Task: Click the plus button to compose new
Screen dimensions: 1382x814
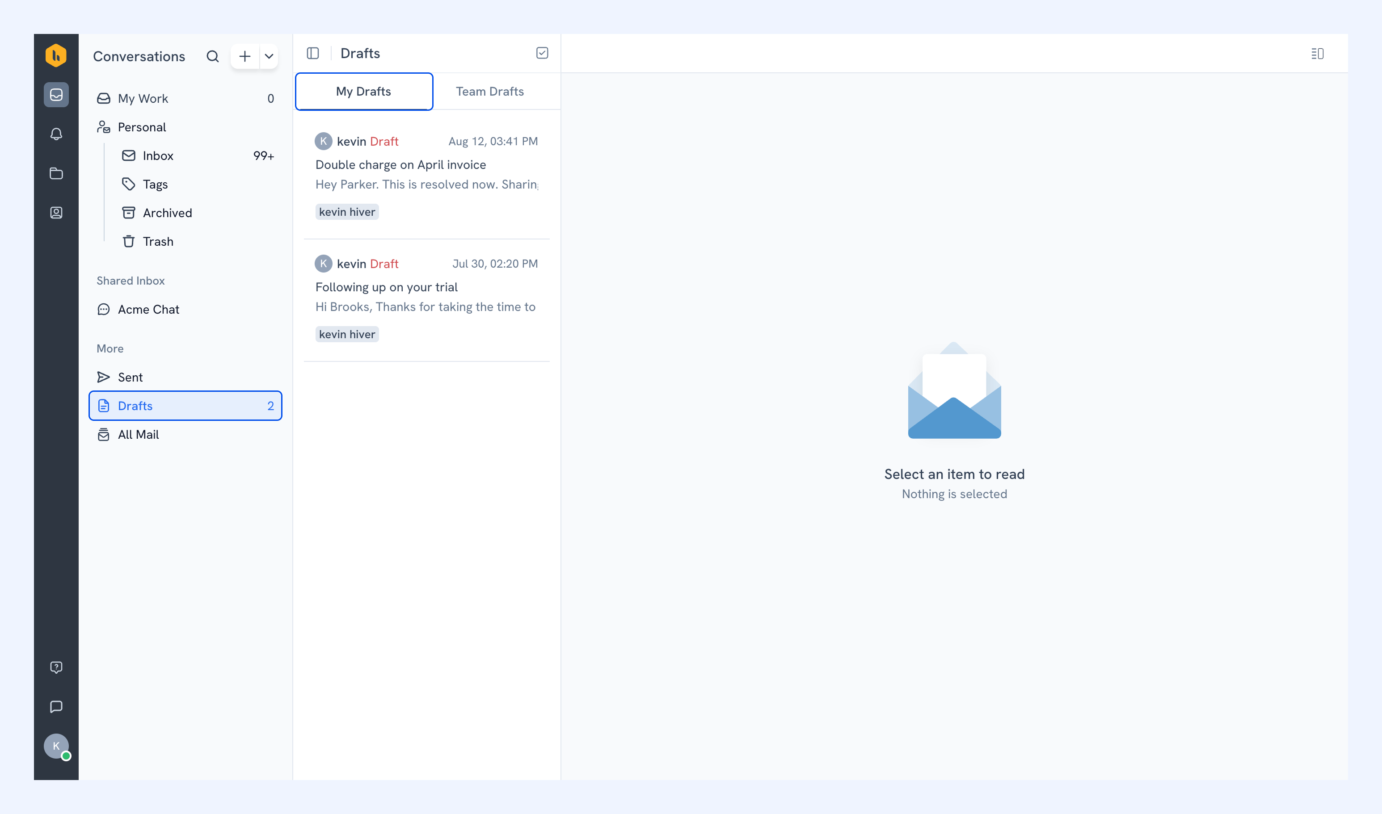Action: click(x=244, y=56)
